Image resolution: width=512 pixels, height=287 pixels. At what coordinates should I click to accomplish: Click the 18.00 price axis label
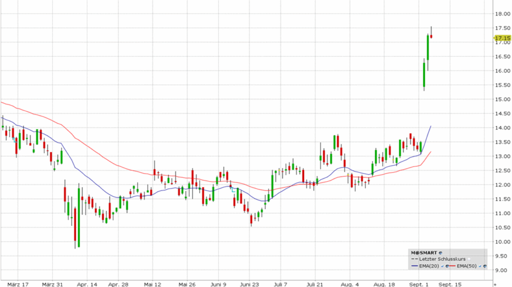coord(503,13)
